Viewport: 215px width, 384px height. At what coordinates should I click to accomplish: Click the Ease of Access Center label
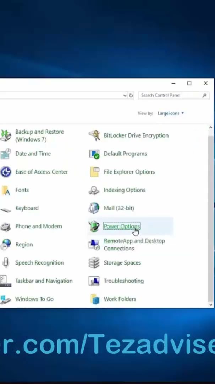tap(42, 172)
